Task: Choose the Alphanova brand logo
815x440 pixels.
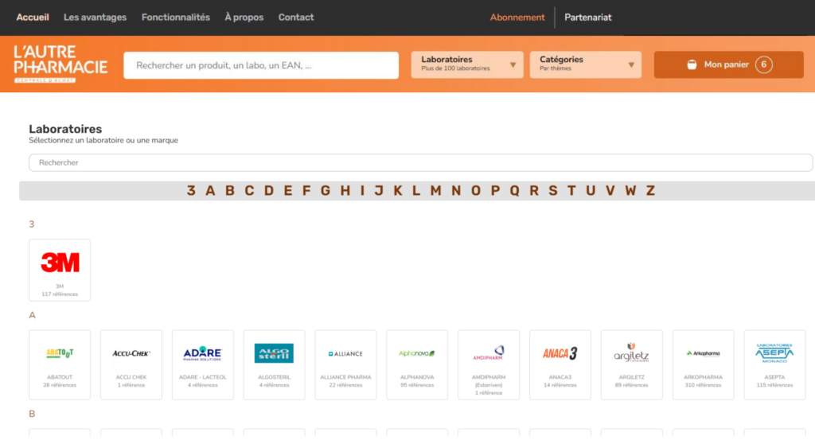Action: point(417,353)
